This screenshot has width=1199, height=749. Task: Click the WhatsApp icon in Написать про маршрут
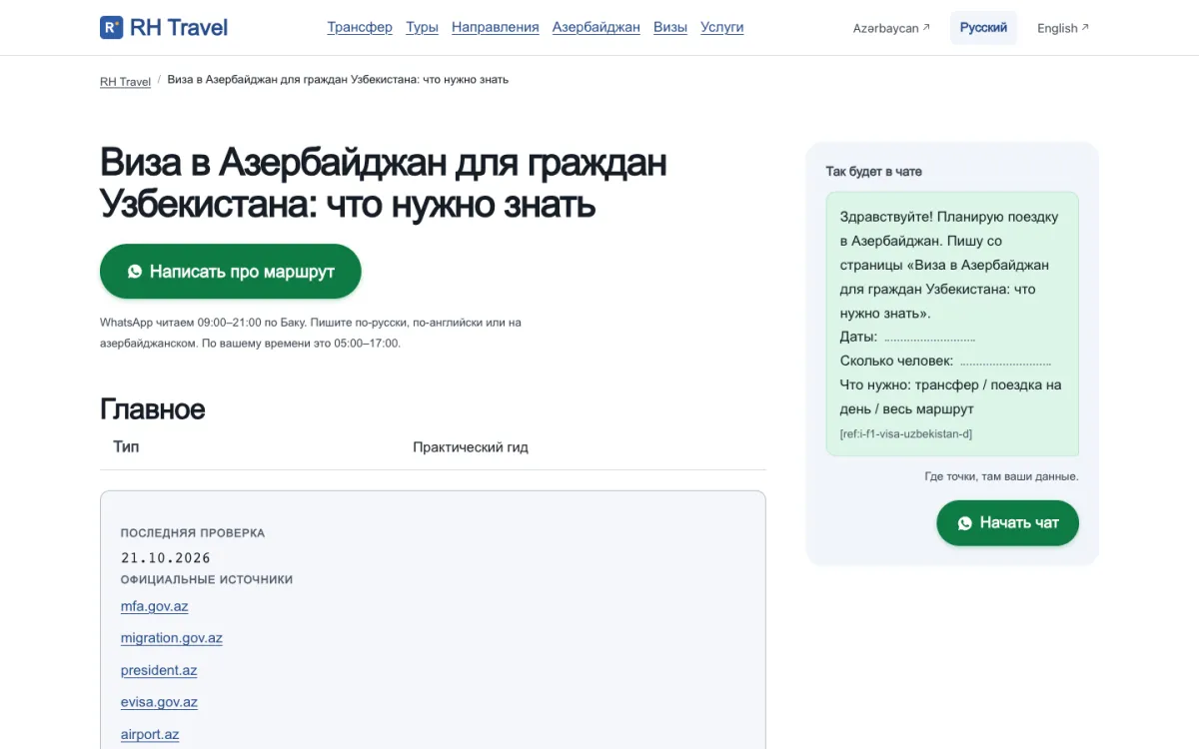[x=135, y=272]
